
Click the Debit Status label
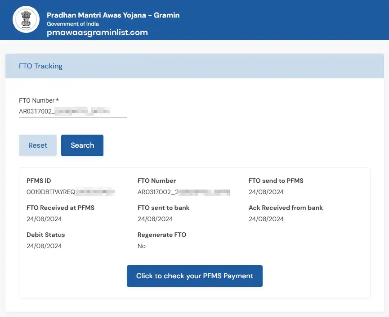[x=46, y=235]
